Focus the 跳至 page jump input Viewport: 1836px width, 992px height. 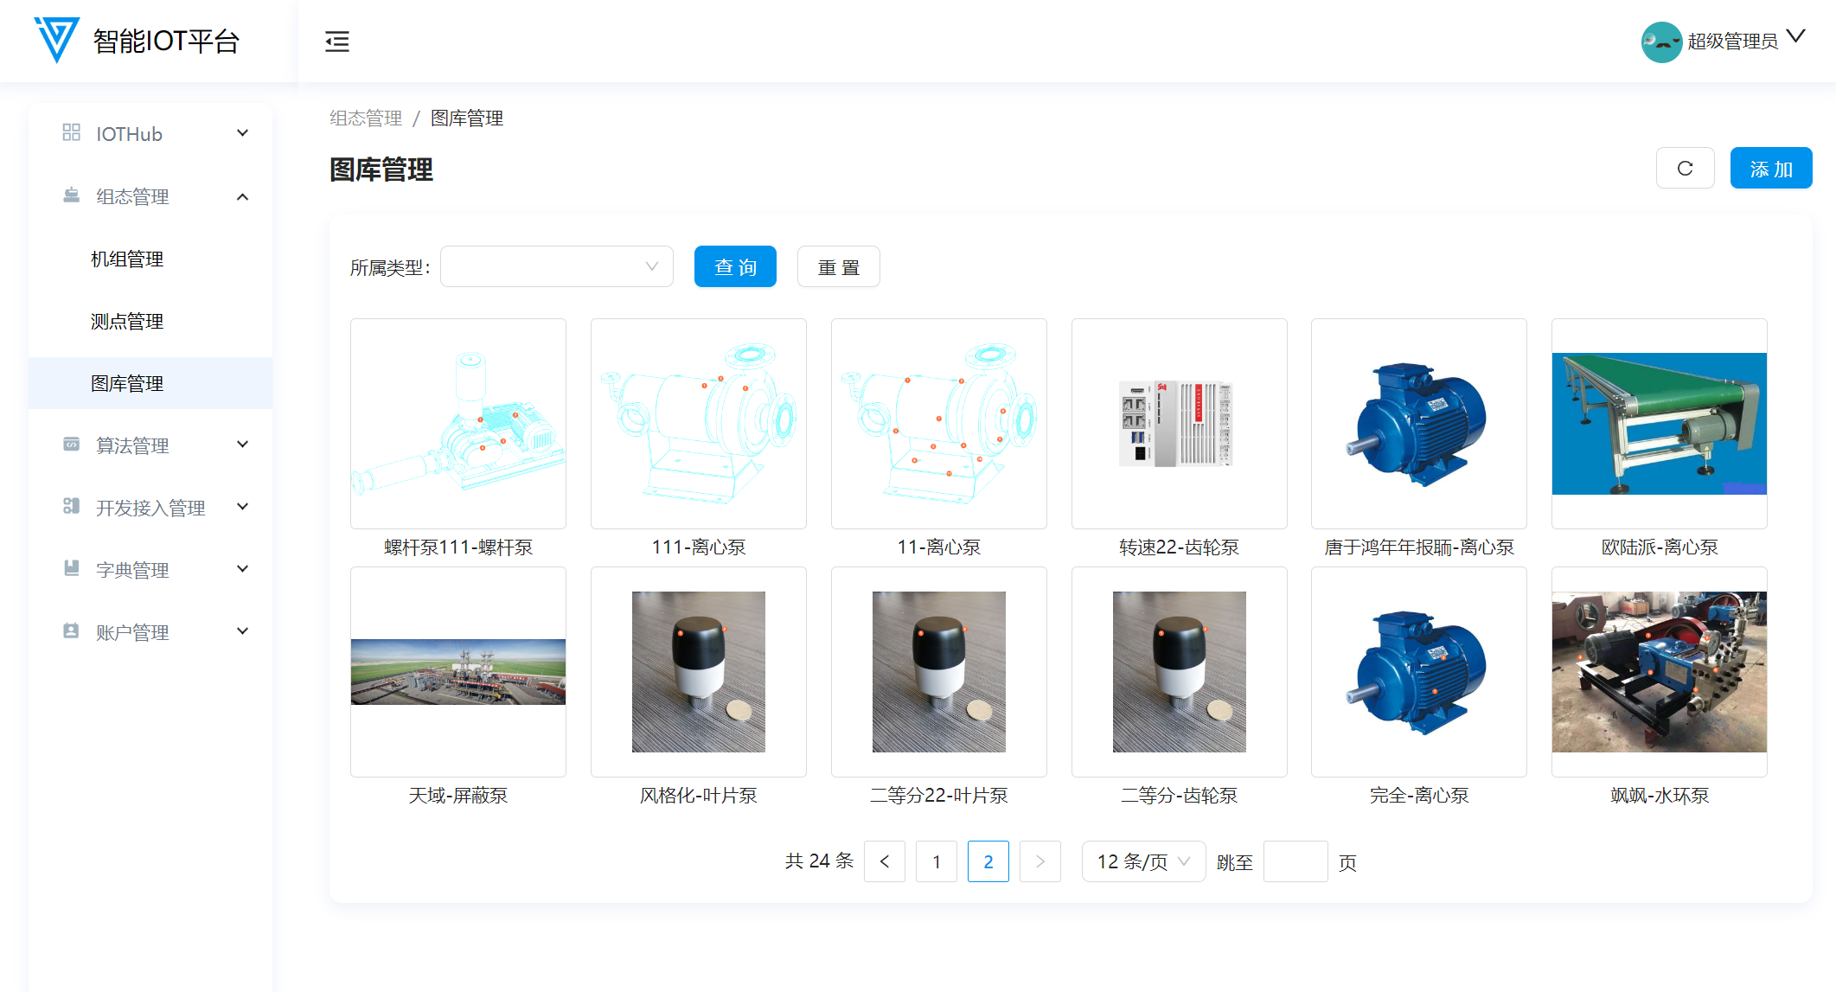[x=1295, y=861]
